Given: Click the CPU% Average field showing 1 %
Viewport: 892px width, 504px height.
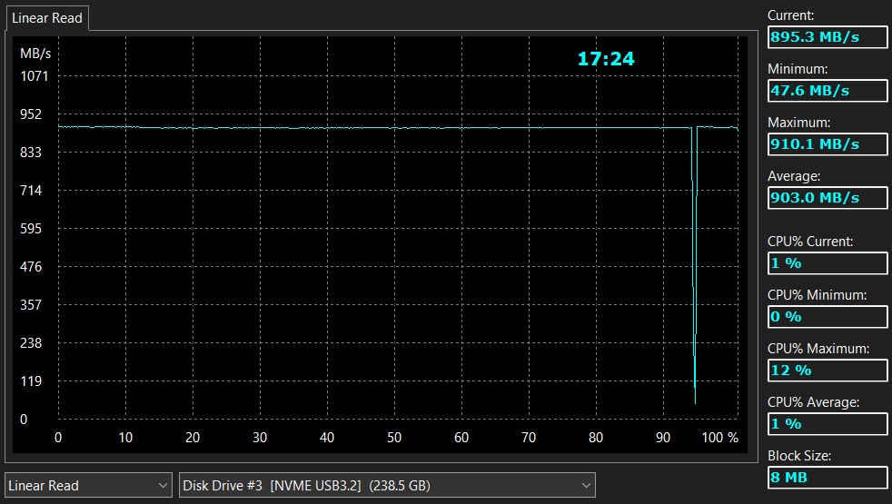Looking at the screenshot, I should pyautogui.click(x=828, y=424).
